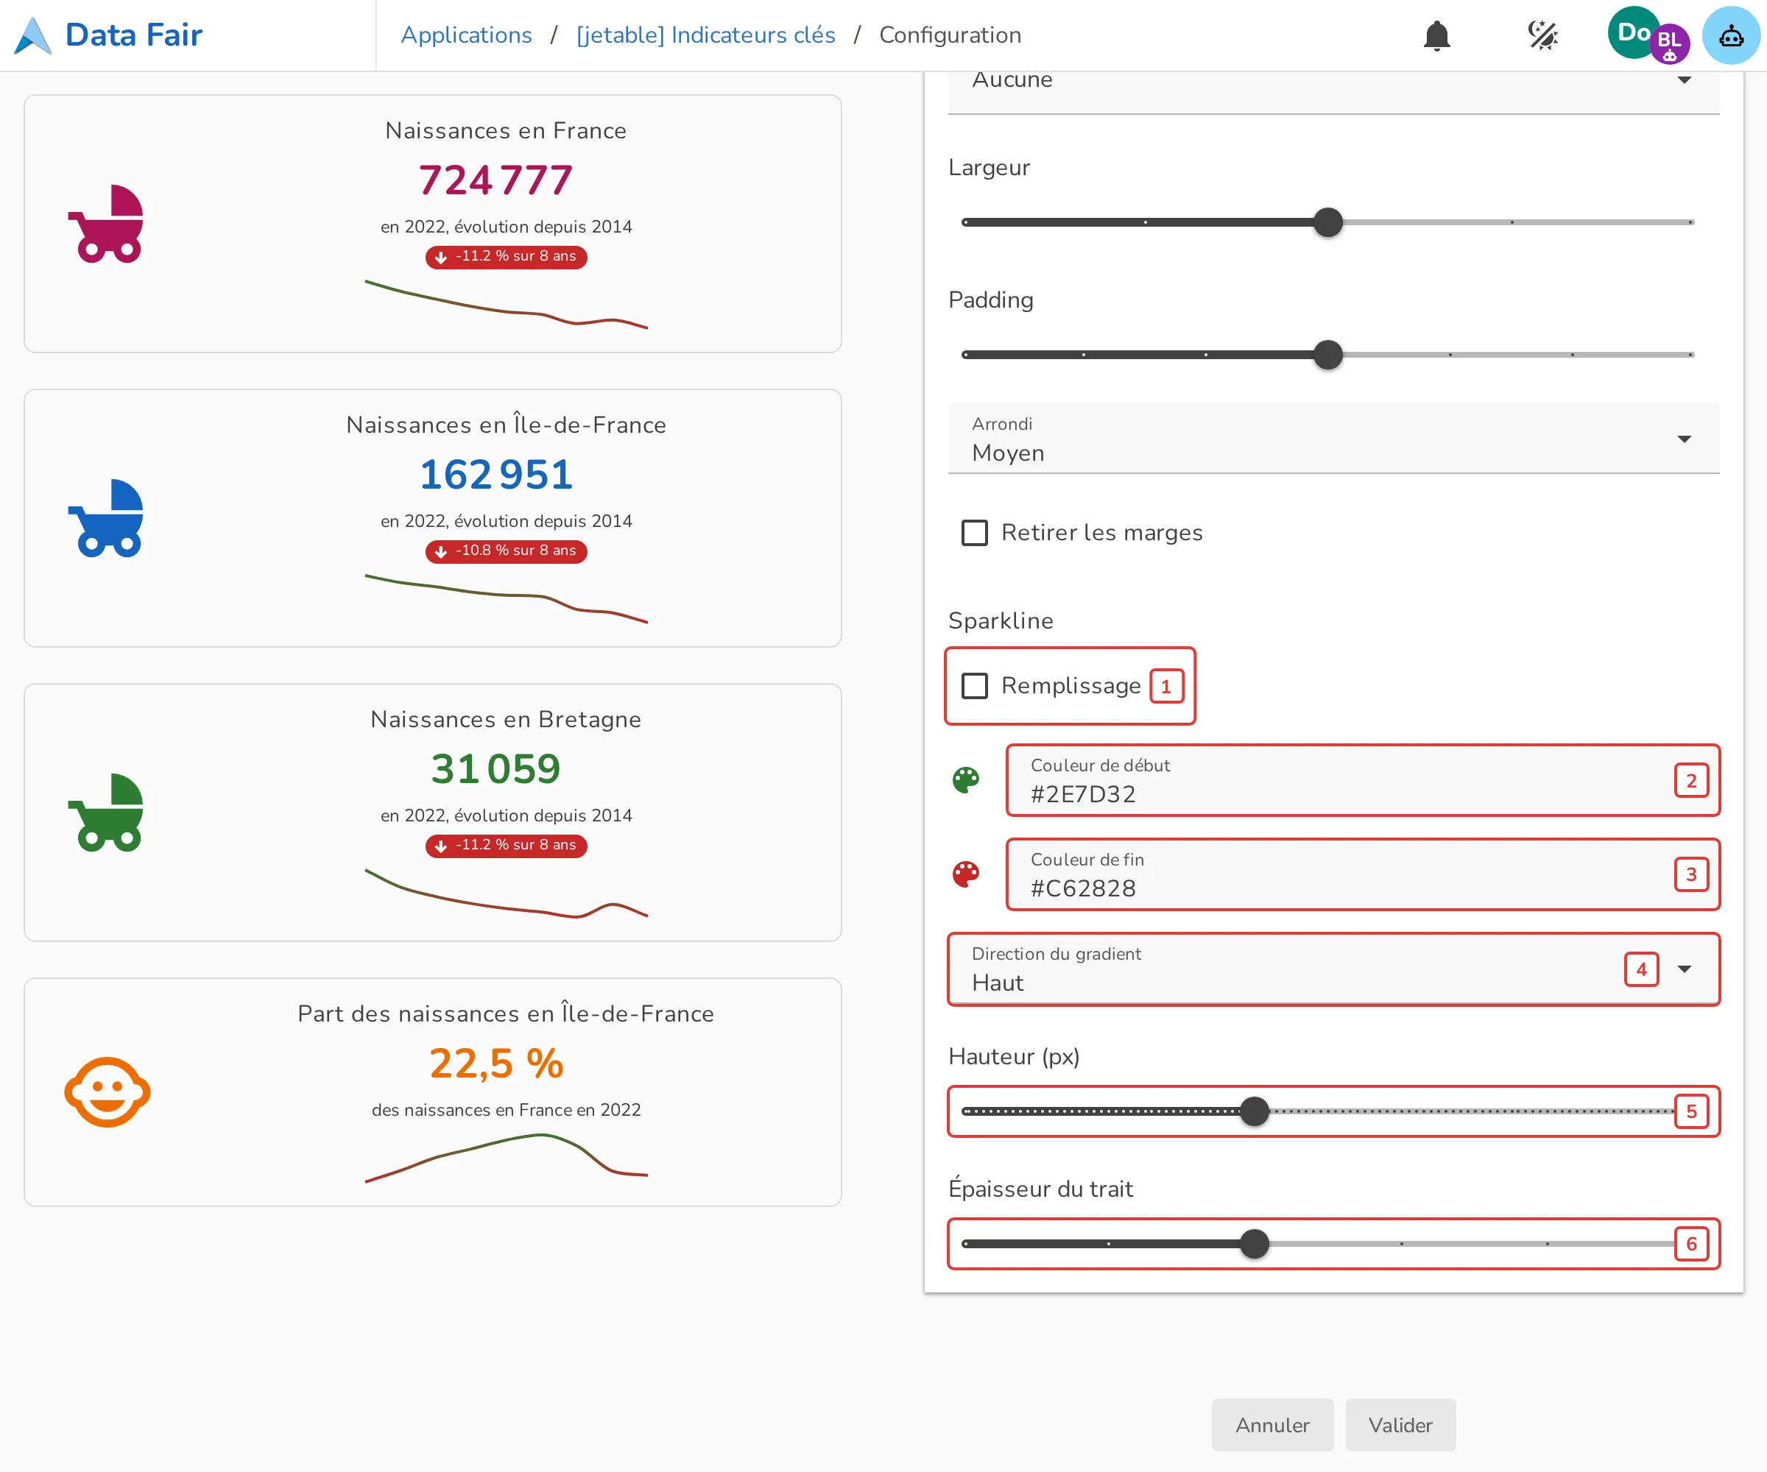This screenshot has width=1767, height=1472.
Task: Click the Naissances en Île-de-France sparkline
Action: (x=506, y=599)
